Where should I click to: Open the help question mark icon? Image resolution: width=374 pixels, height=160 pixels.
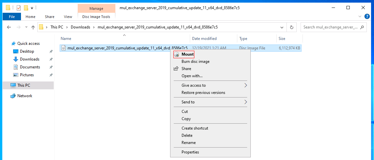coord(367,16)
